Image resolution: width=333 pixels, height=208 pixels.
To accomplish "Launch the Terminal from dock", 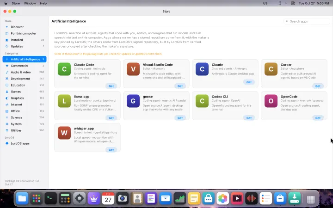I will point(51,199).
